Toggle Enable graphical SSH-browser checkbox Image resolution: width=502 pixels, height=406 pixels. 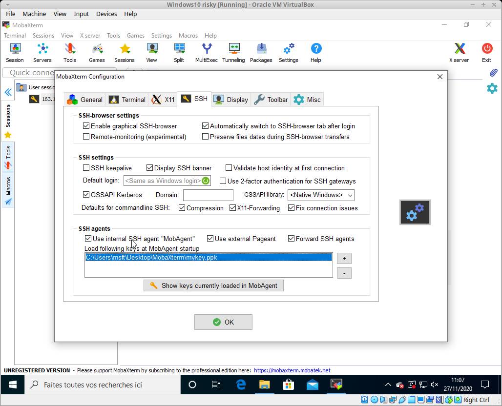coord(86,126)
